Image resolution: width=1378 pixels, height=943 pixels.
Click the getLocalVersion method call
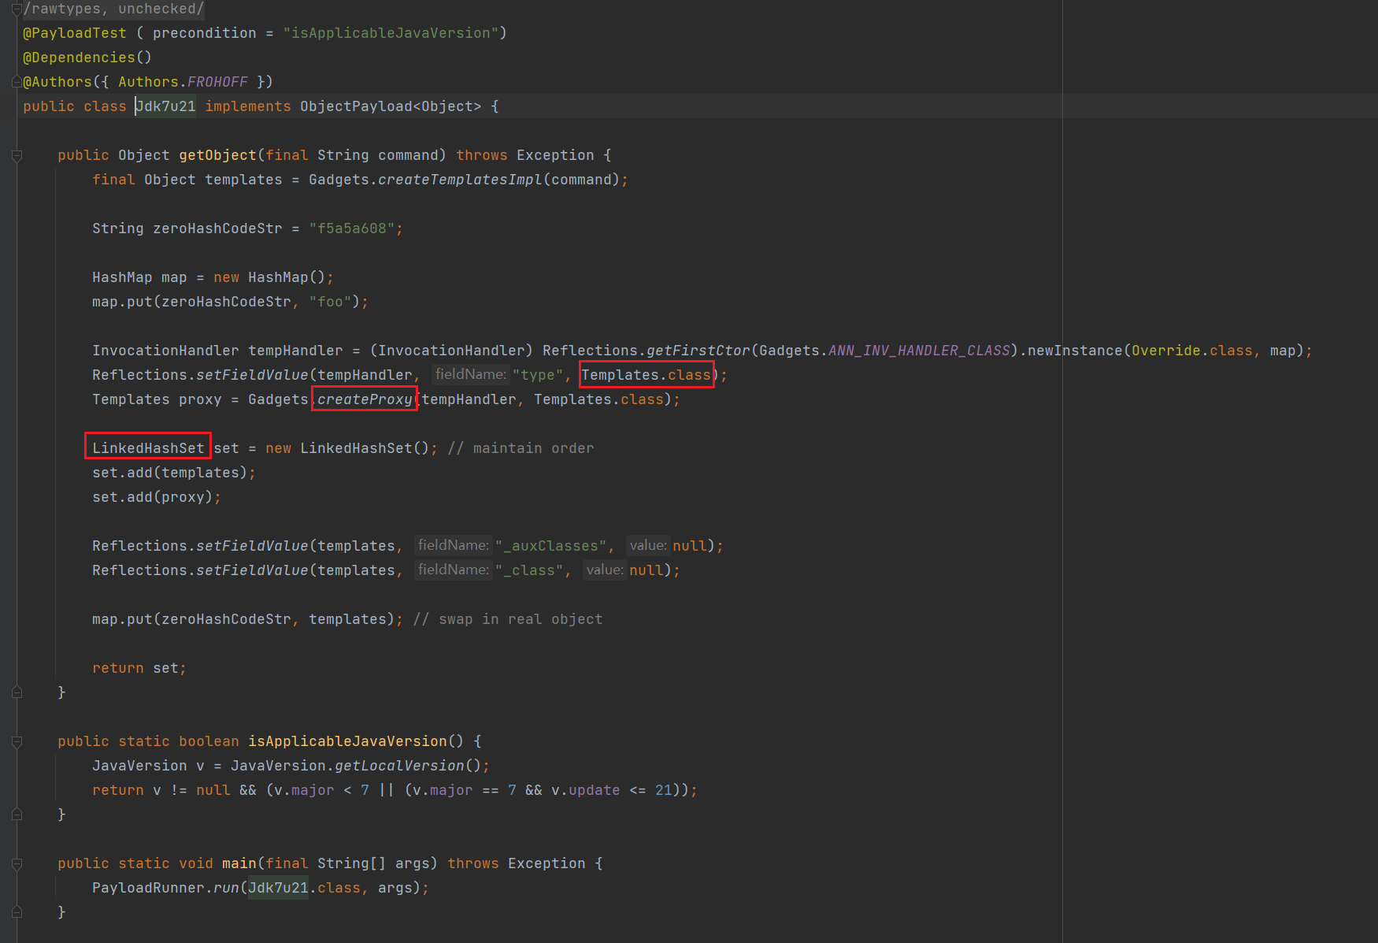tap(398, 766)
